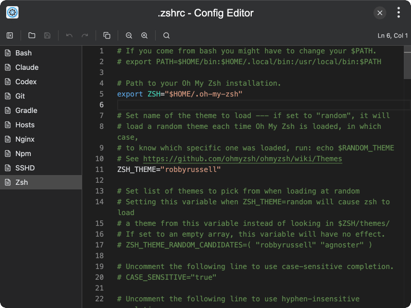Screen dimensions: 411x308
Task: Open the ohmyzsh Themes wiki link
Action: tap(242, 159)
